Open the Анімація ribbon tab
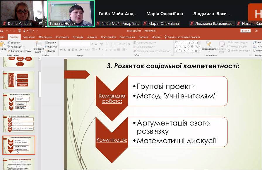 click(92, 37)
